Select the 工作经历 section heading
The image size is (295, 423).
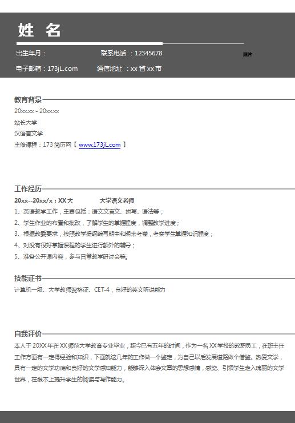point(28,189)
